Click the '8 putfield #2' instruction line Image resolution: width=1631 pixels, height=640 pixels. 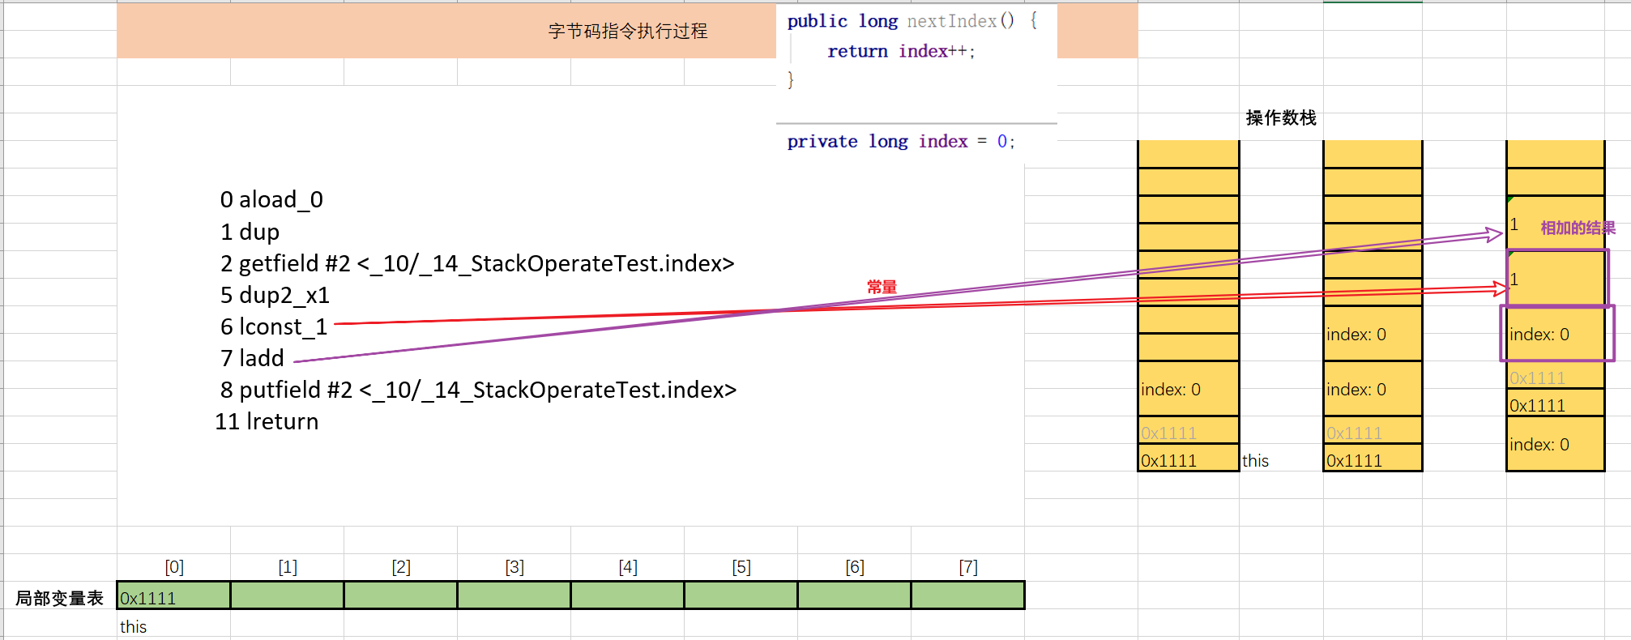tap(478, 390)
